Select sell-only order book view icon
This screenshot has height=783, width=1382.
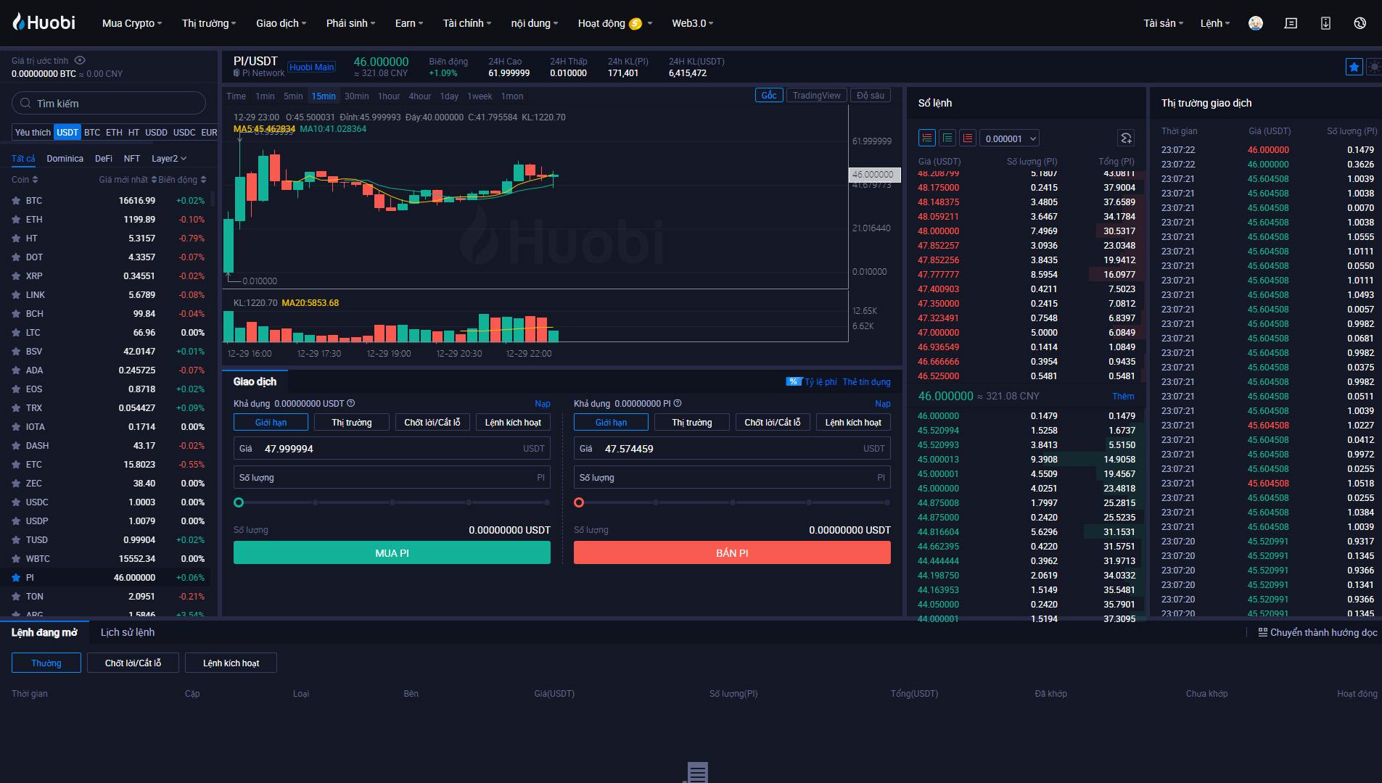click(x=967, y=138)
